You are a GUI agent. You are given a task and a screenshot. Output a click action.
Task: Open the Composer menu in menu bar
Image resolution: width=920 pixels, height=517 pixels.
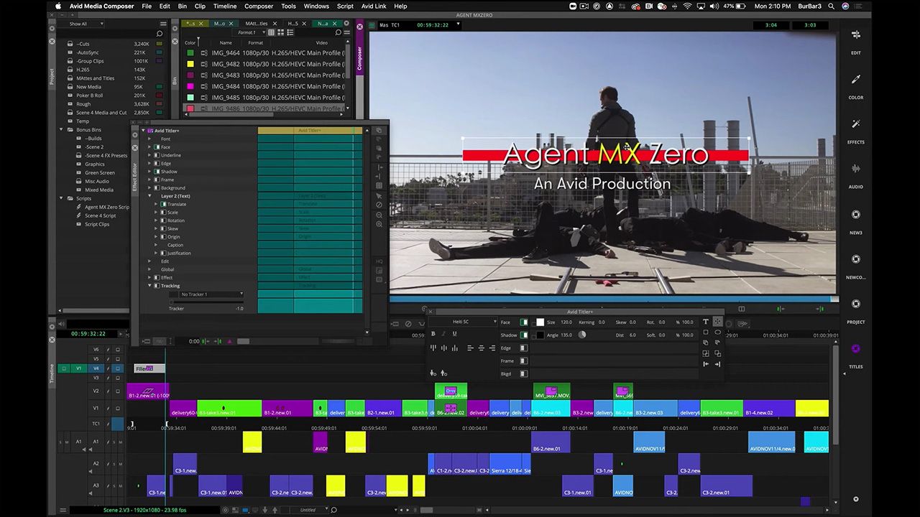click(x=259, y=6)
